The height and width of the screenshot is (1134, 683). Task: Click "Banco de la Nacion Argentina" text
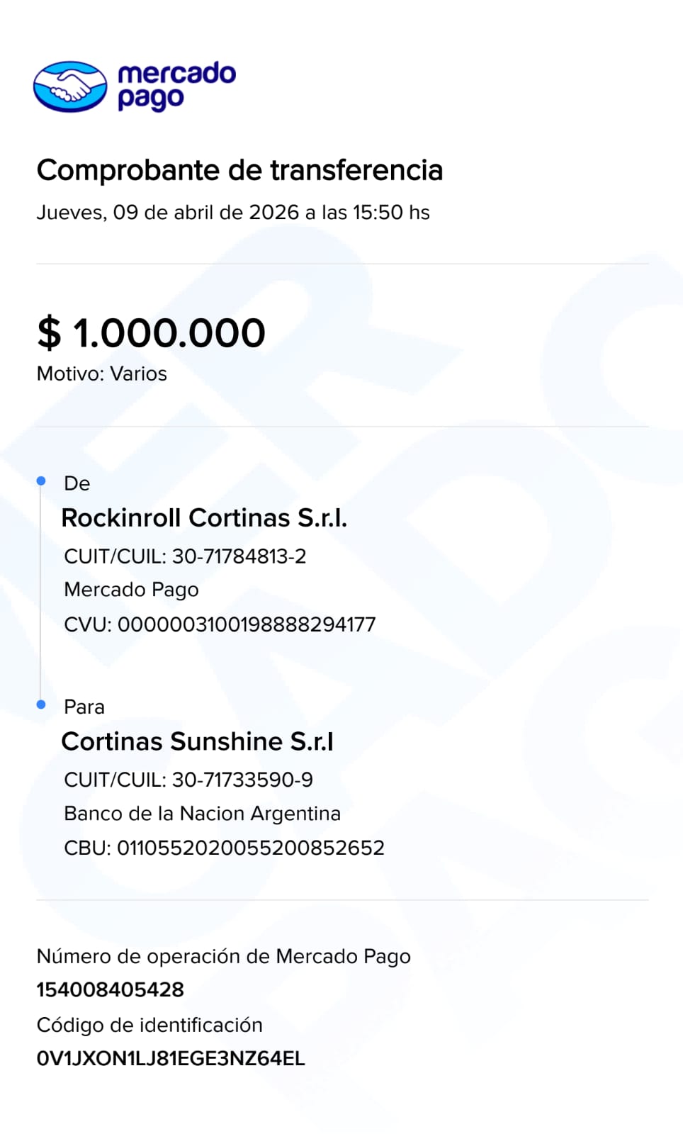tap(202, 813)
